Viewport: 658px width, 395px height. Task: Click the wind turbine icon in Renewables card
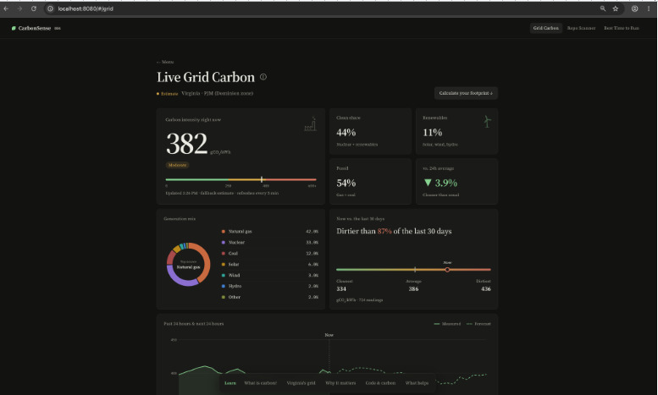pyautogui.click(x=487, y=122)
